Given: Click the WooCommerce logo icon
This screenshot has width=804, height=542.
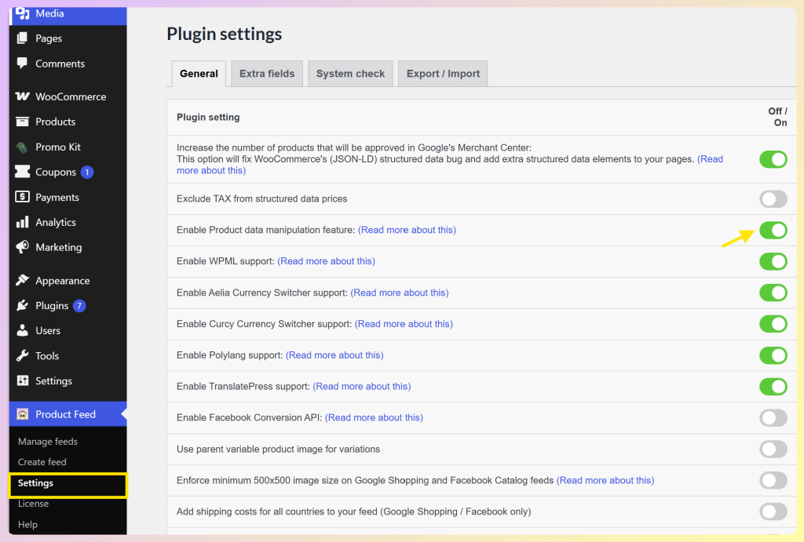Looking at the screenshot, I should point(22,96).
